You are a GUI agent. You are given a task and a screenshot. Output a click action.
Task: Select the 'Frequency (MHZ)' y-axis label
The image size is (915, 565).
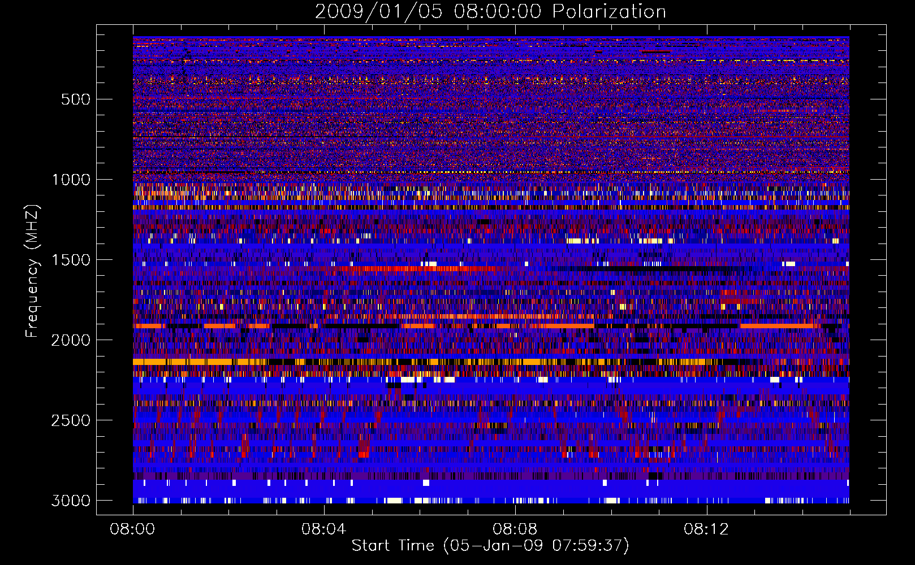point(33,271)
